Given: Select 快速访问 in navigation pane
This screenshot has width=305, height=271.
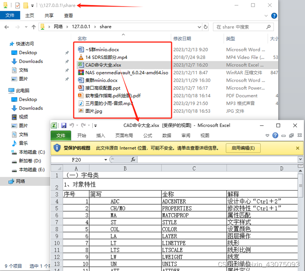Looking at the screenshot, I should tap(25, 44).
